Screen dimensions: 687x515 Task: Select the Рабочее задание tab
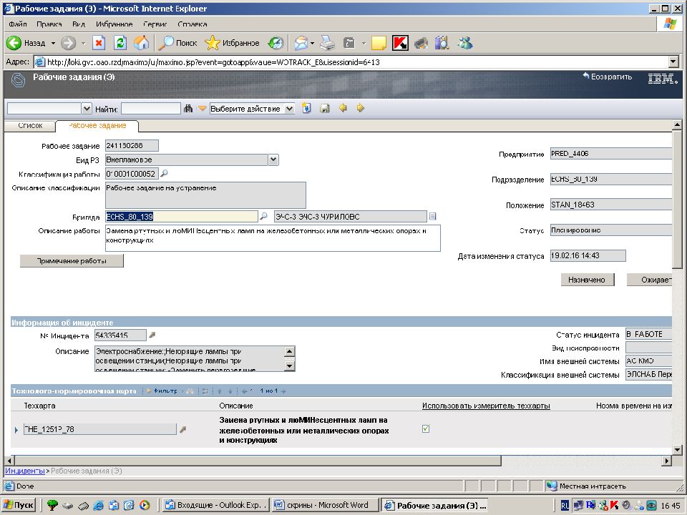97,126
